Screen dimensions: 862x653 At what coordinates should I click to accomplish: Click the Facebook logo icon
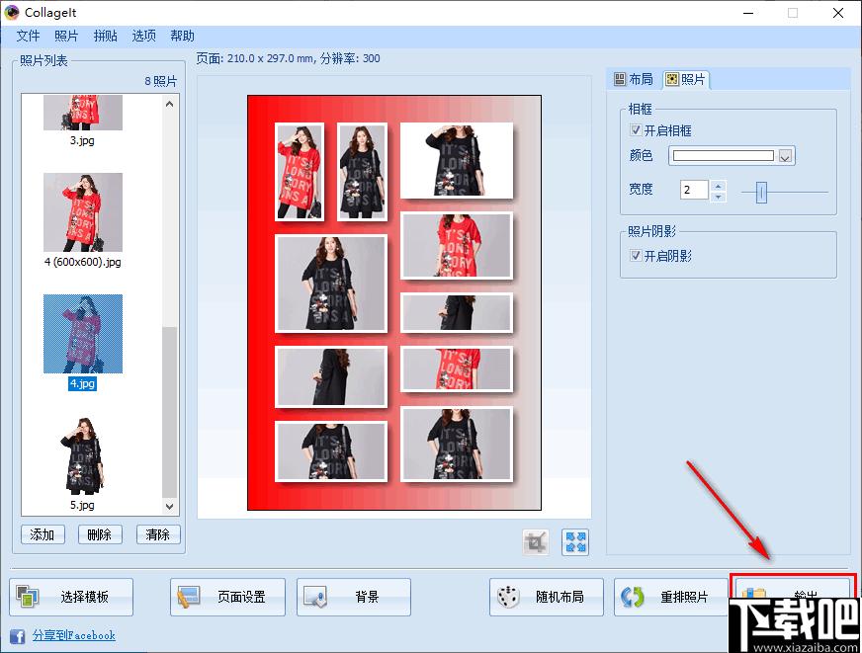(17, 636)
